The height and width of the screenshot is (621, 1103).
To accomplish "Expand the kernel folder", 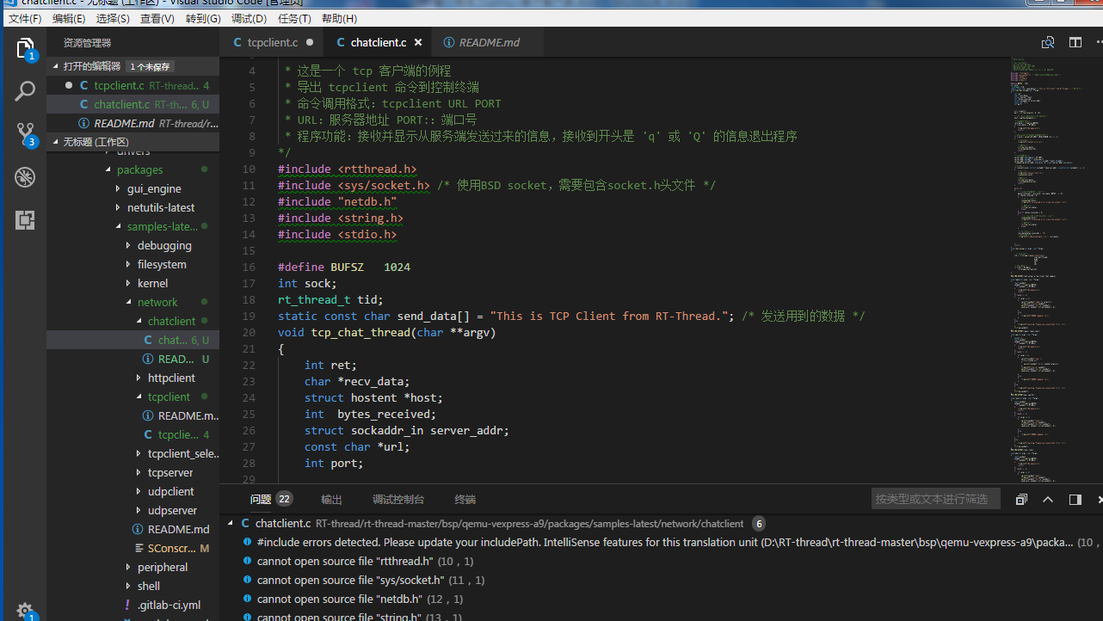I will point(129,283).
